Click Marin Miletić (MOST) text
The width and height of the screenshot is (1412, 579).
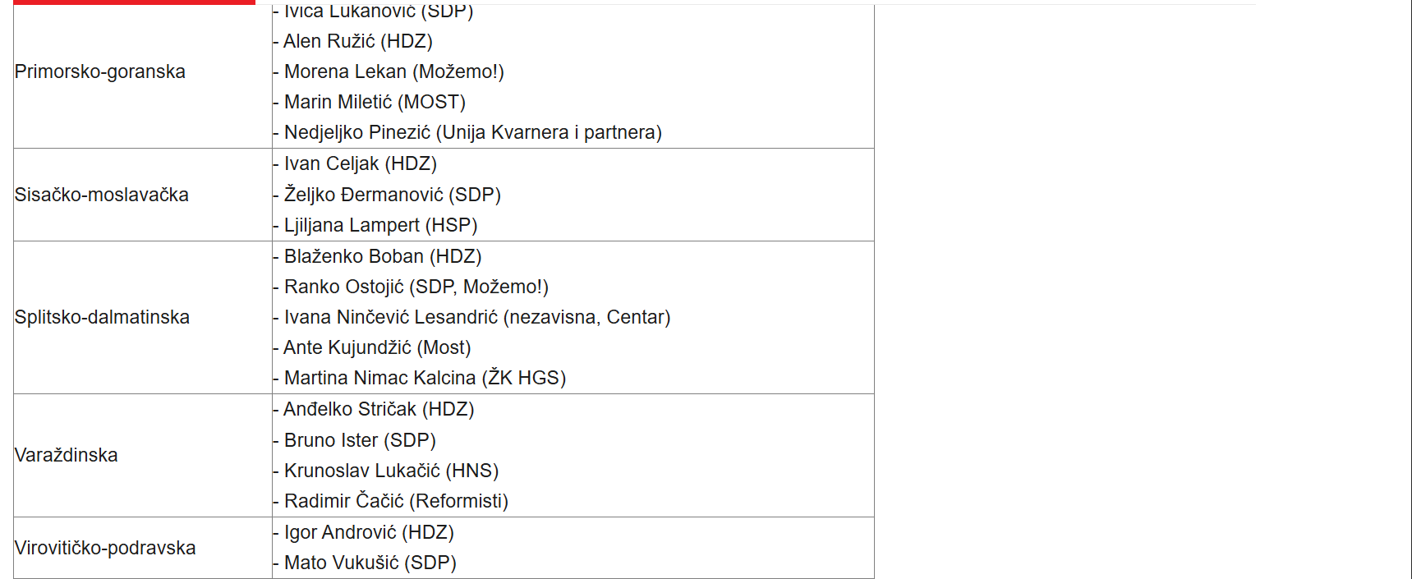pos(375,102)
